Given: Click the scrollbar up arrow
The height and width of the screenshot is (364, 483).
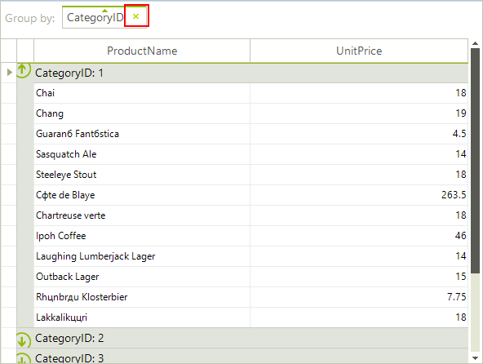Looking at the screenshot, I should pos(476,44).
